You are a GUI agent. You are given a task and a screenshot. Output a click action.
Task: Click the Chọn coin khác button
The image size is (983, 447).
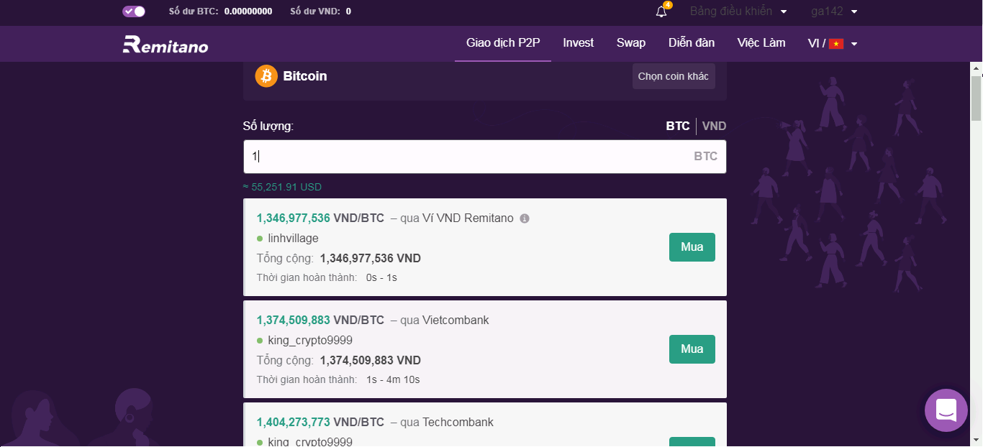pyautogui.click(x=674, y=76)
